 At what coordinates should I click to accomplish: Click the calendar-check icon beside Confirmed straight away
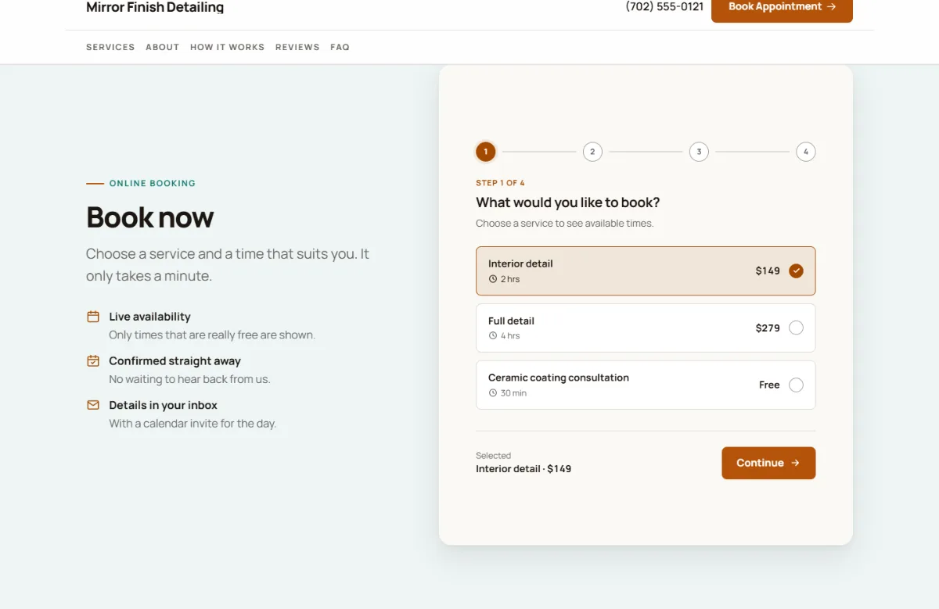[93, 361]
